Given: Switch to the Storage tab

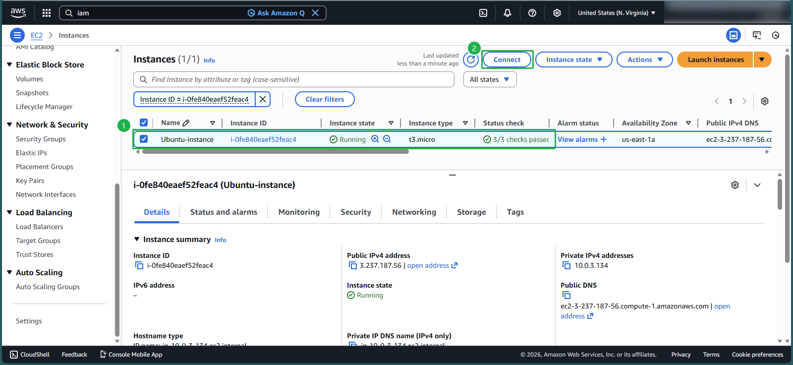Looking at the screenshot, I should point(471,212).
